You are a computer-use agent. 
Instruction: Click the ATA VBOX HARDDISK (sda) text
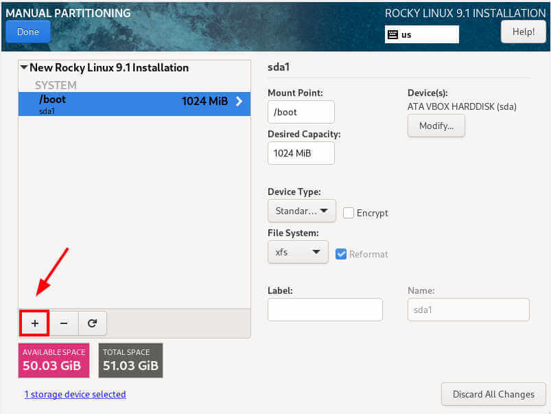(462, 106)
